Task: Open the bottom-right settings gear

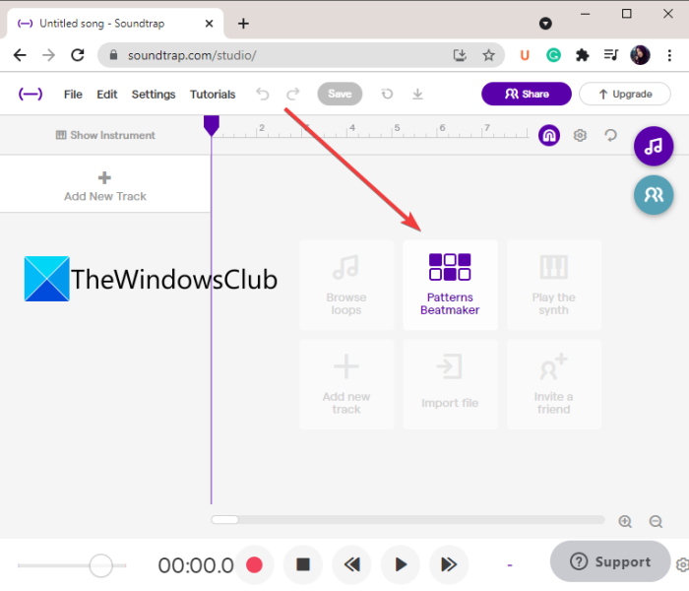Action: 682,564
